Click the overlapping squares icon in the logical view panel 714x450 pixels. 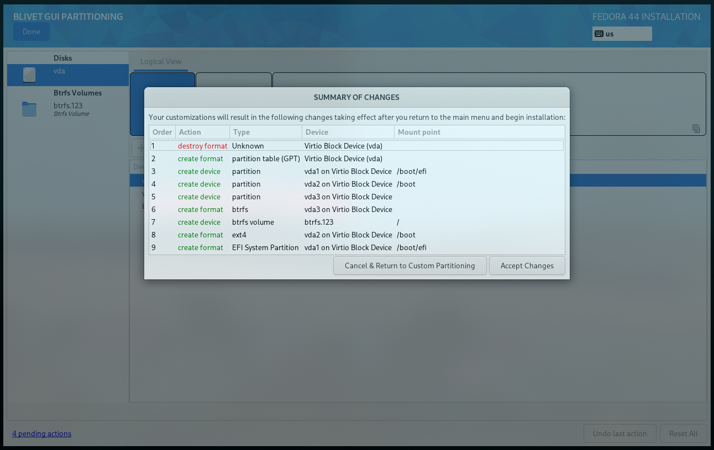point(696,129)
